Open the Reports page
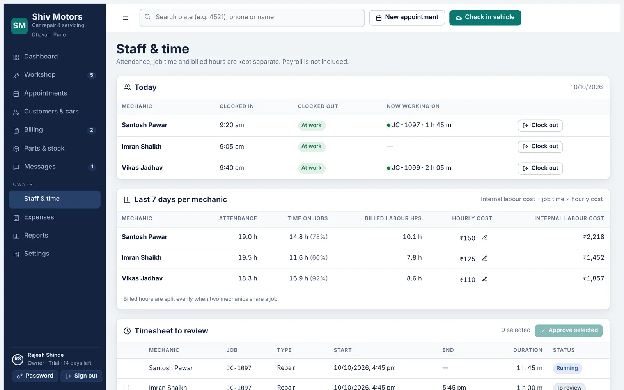Screen dimensions: 624x390 tap(55, 236)
